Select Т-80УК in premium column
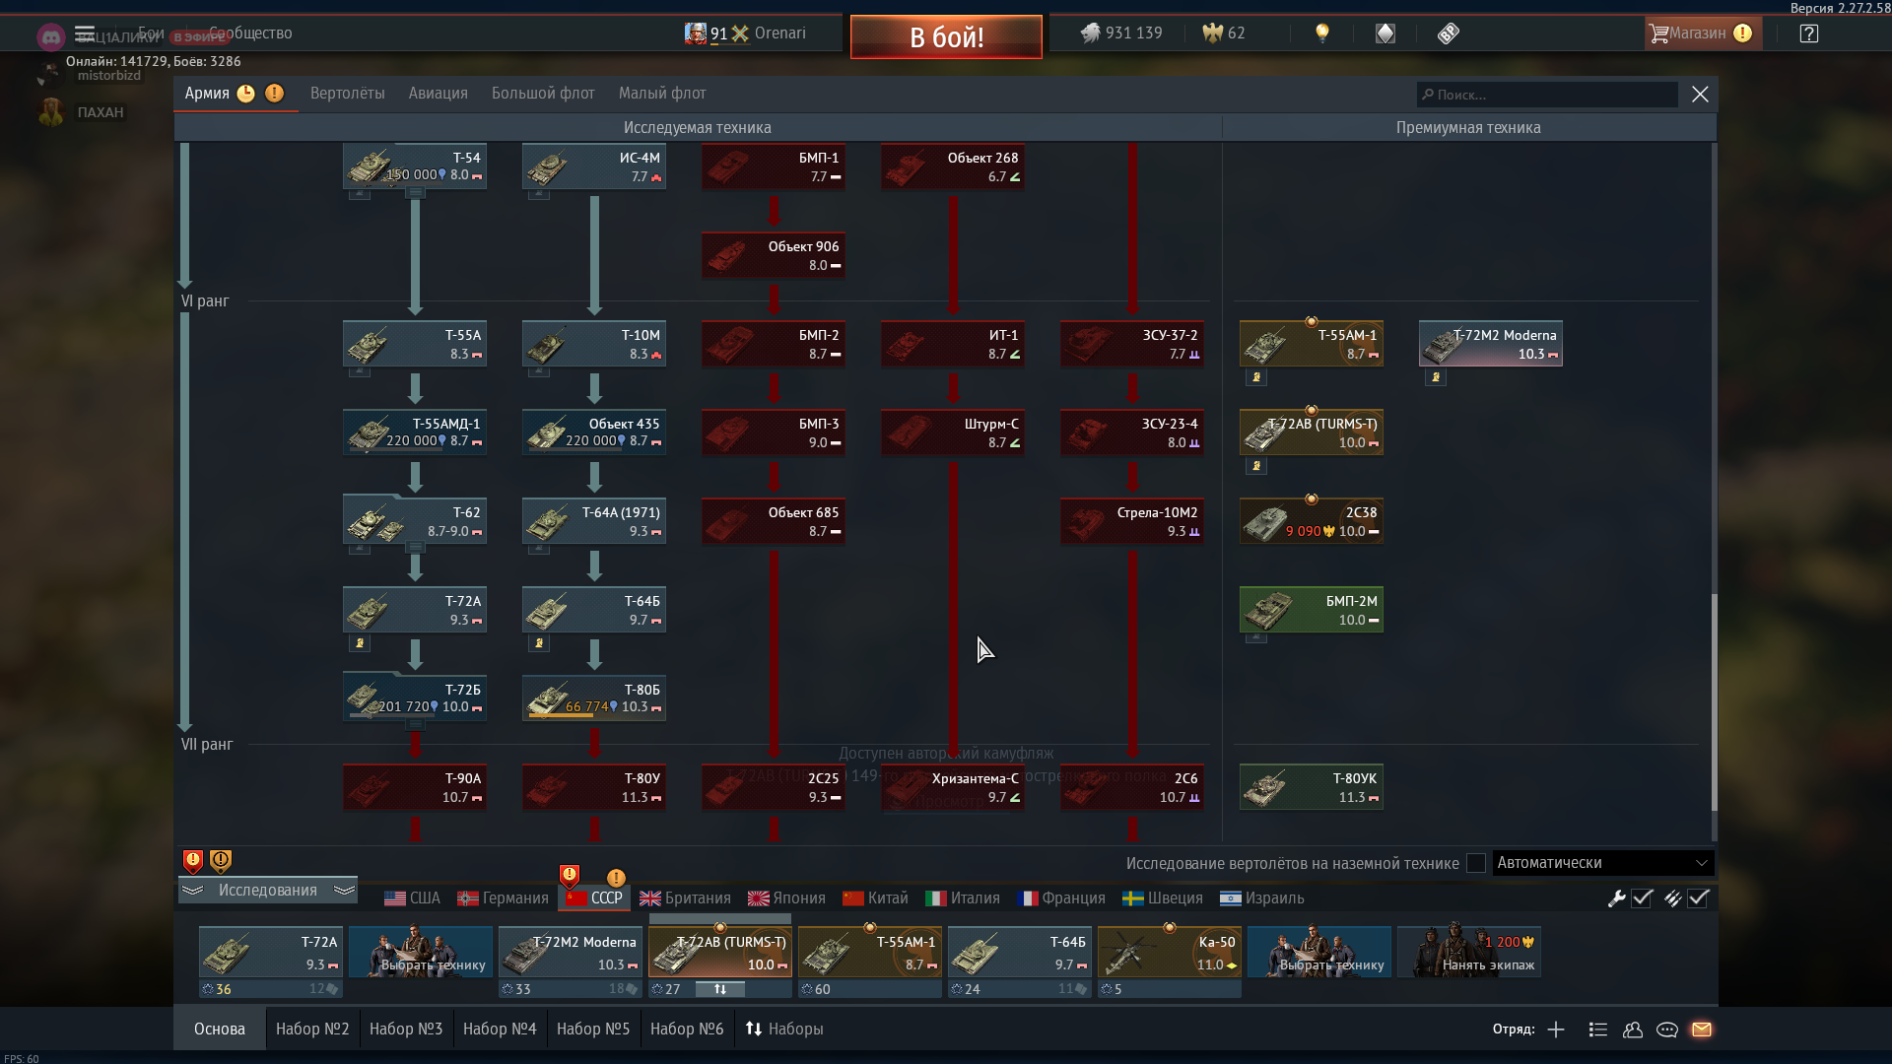Screen dimensions: 1892x1064 pyautogui.click(x=1312, y=787)
